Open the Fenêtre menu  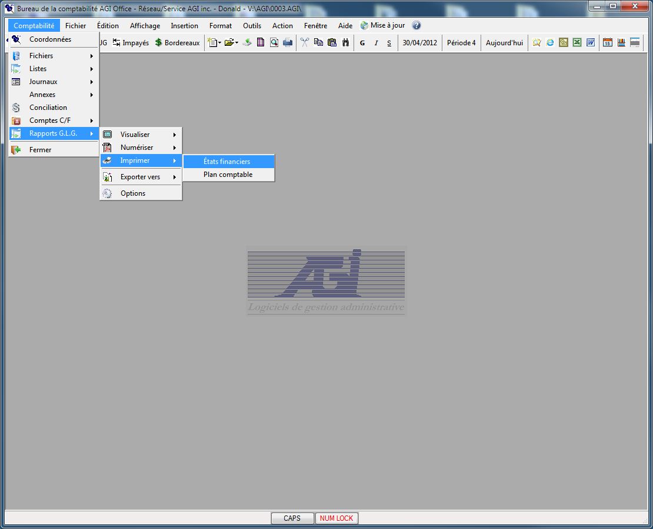pos(315,25)
